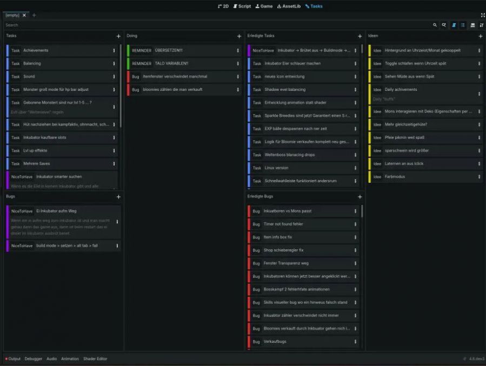
Task: Click the Erledigte Tasks column scrollbar
Action: (362, 49)
